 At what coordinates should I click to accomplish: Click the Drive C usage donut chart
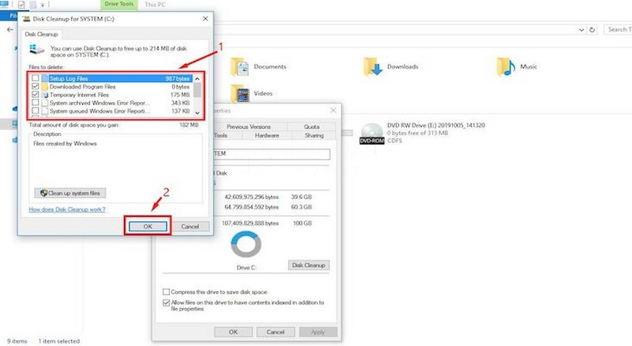coord(246,244)
